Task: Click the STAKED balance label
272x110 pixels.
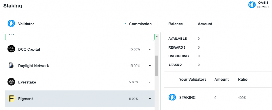Action: 175,65
